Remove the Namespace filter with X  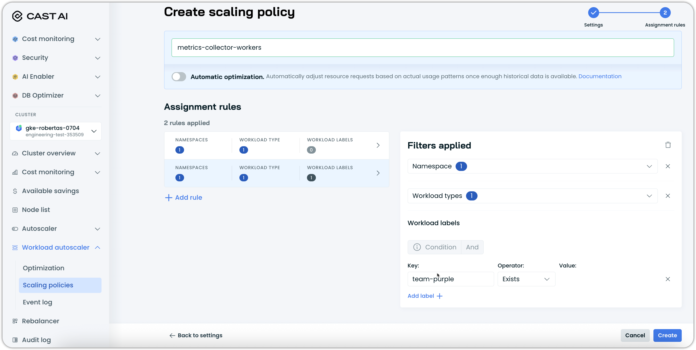[668, 166]
